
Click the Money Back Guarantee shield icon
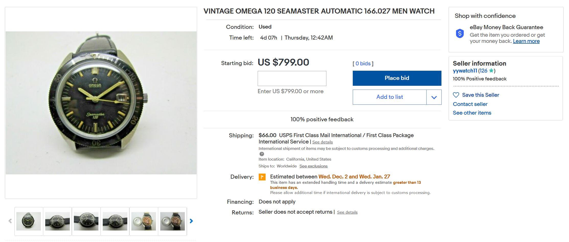point(460,33)
